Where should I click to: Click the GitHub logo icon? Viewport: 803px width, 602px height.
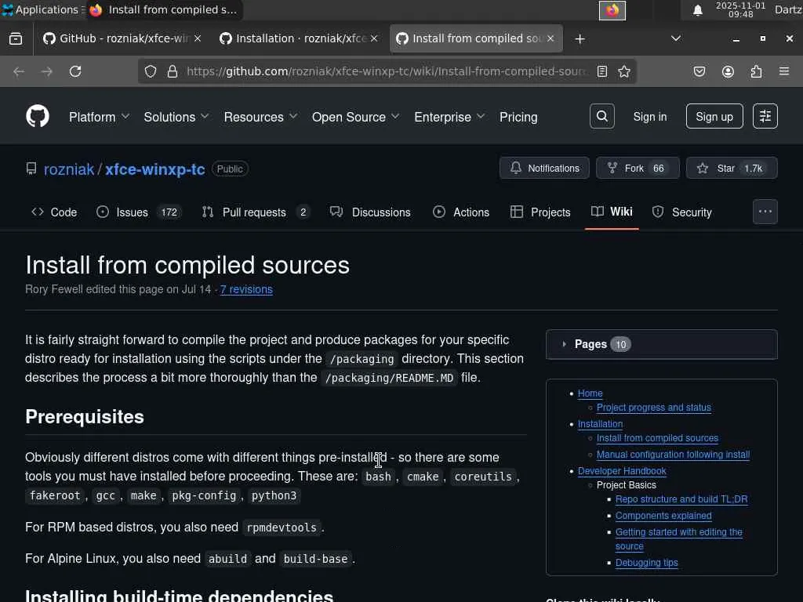tap(38, 117)
